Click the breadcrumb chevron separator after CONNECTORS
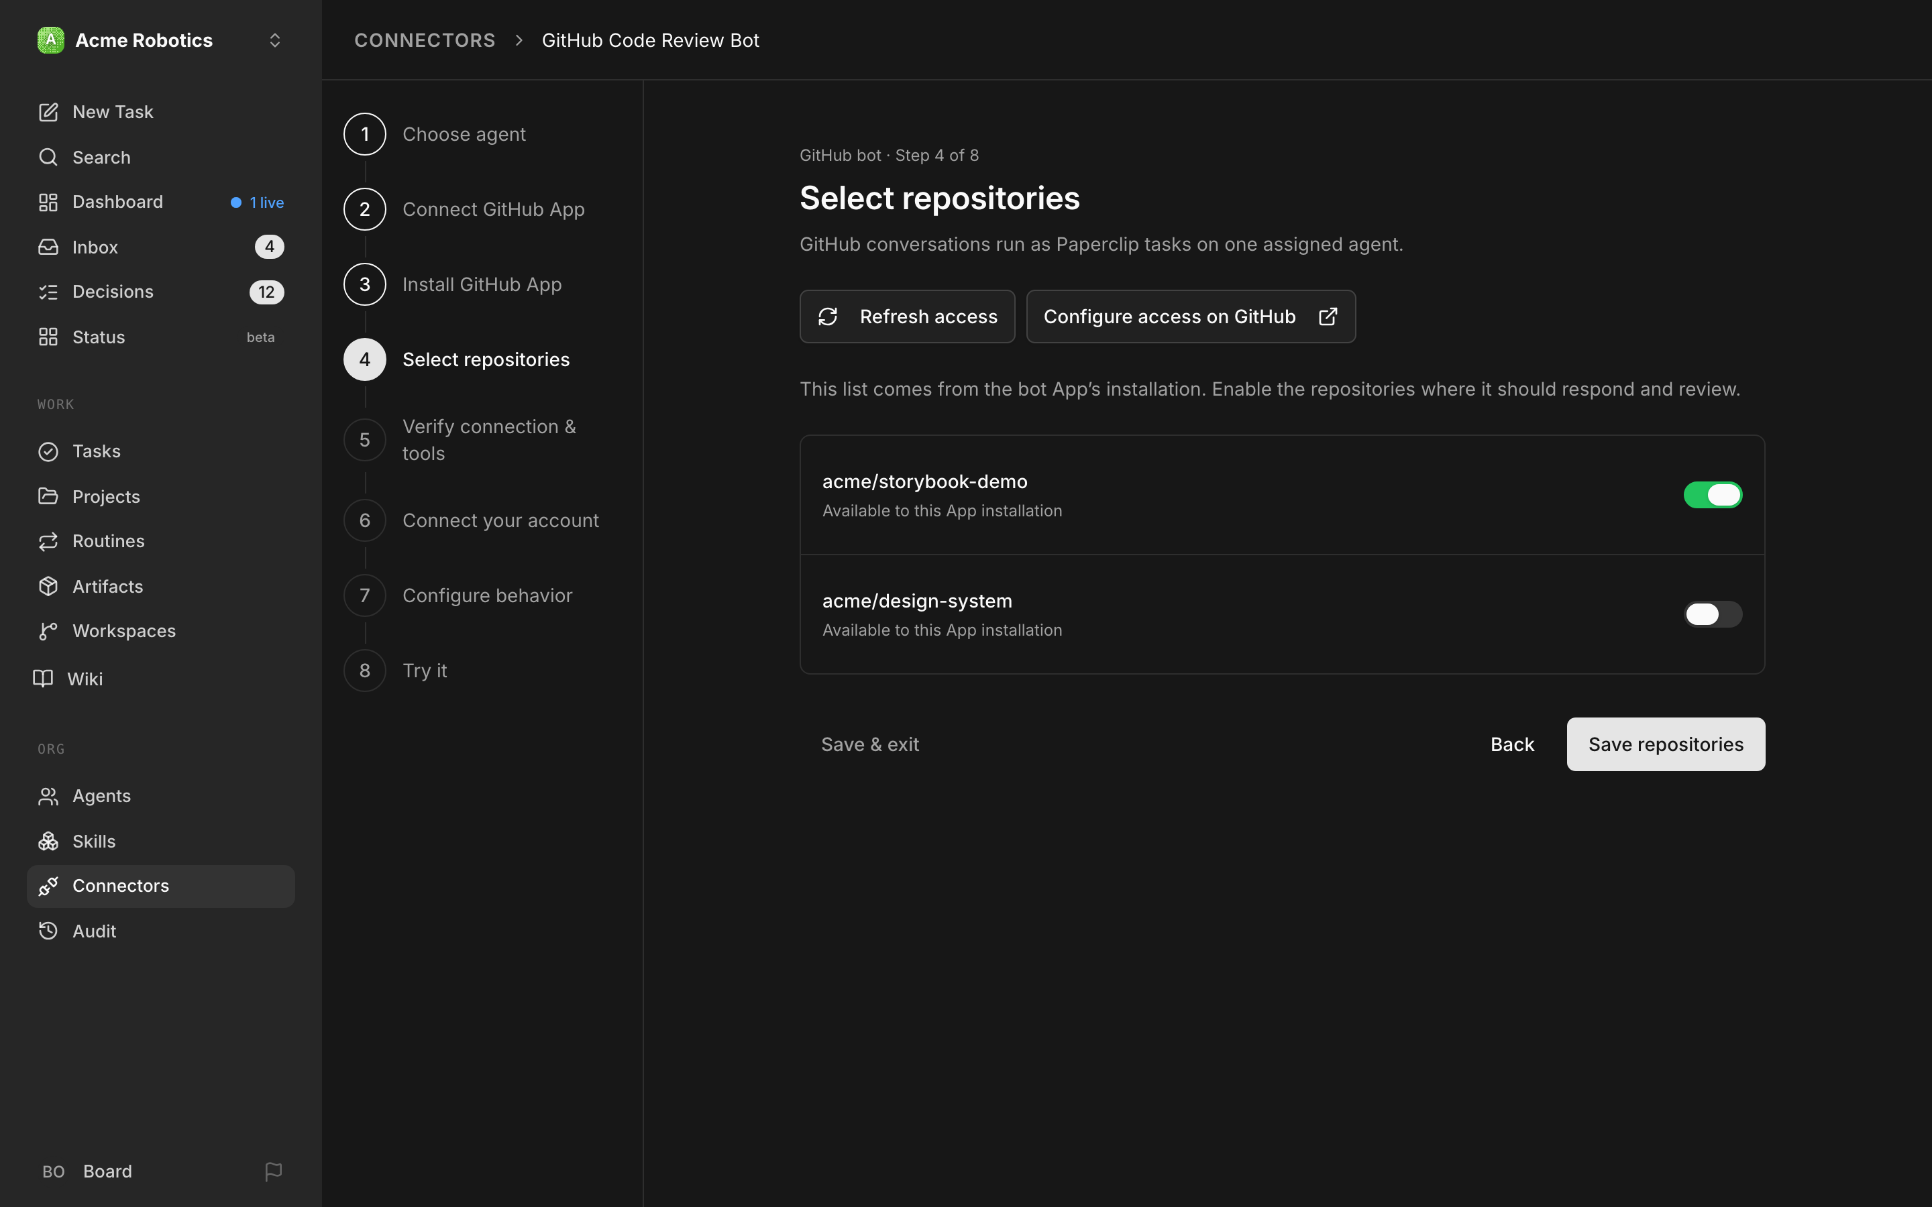 [519, 40]
